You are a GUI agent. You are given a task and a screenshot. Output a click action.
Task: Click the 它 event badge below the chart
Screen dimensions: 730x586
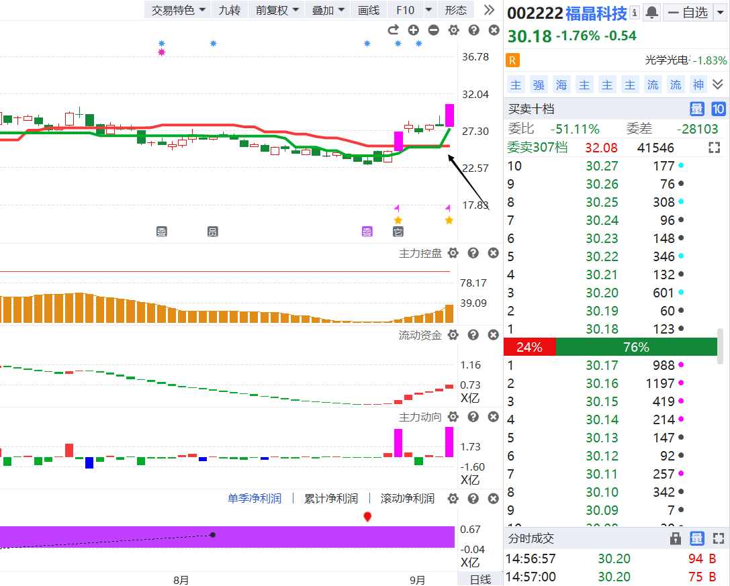(398, 232)
